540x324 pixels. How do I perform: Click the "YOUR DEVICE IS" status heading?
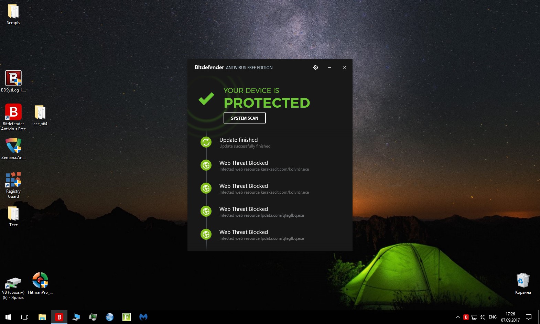(x=251, y=90)
